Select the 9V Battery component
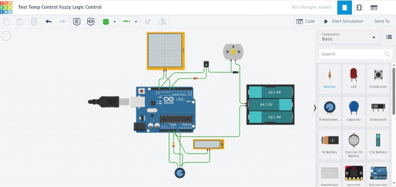Viewport: 396px width, 187px height. click(329, 144)
